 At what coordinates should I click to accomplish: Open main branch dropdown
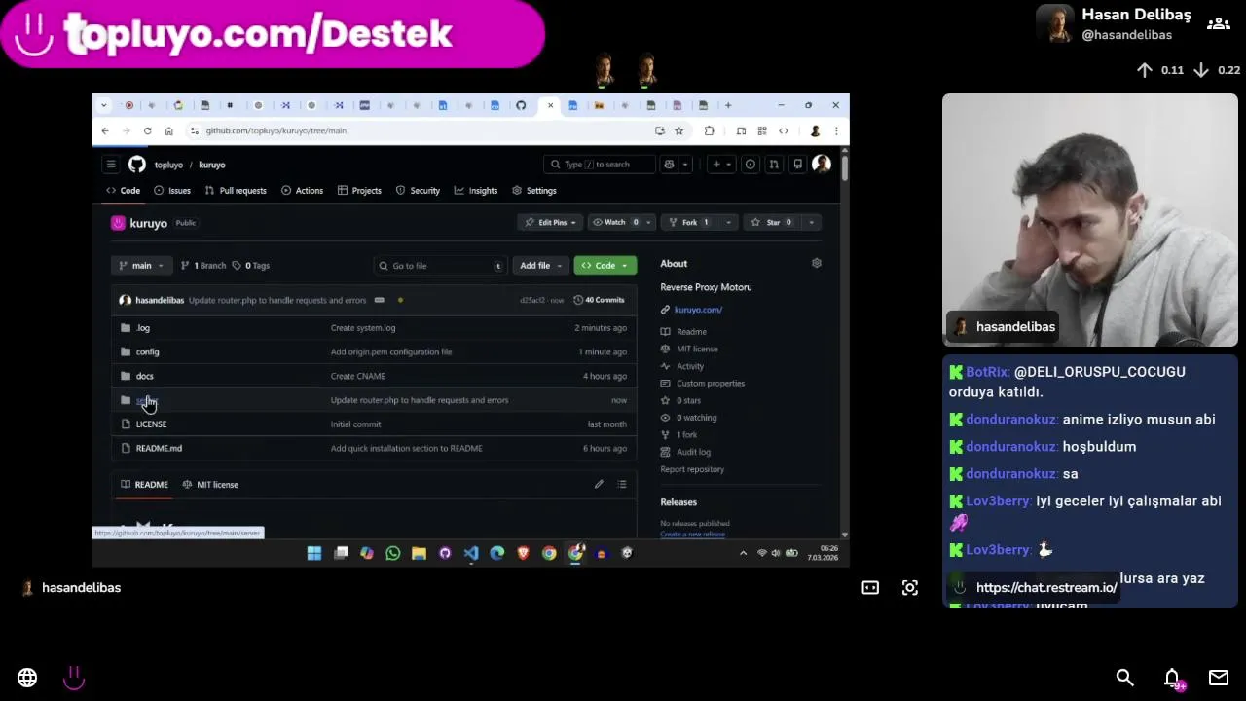click(142, 265)
